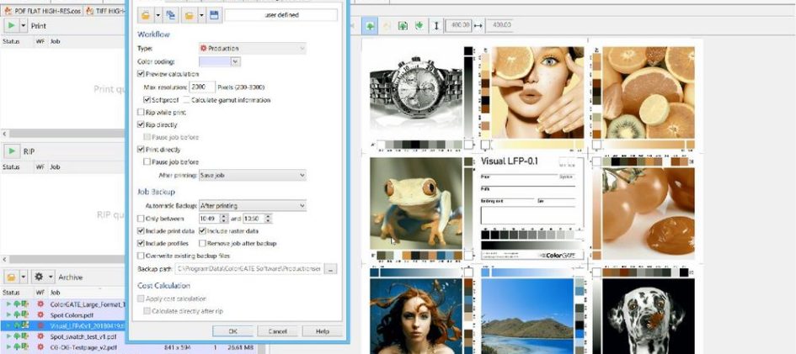796x354 pixels.
Task: Click the wristwatch image in the preview
Action: [416, 93]
